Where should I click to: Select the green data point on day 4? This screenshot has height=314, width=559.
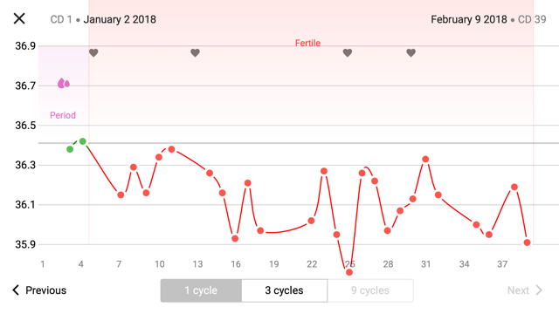[x=83, y=141]
